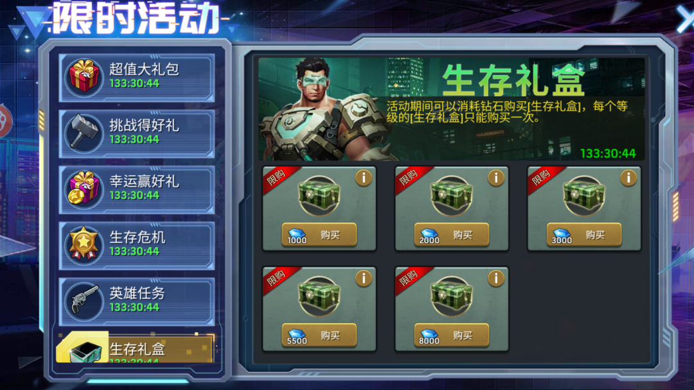Select the 英雄任务 revolver tab
Viewport: 694px width, 390px height.
tap(137, 302)
